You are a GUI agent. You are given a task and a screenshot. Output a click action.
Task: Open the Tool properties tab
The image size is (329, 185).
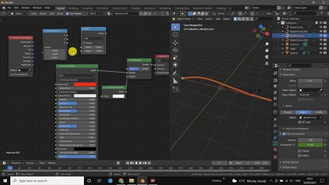click(x=276, y=73)
